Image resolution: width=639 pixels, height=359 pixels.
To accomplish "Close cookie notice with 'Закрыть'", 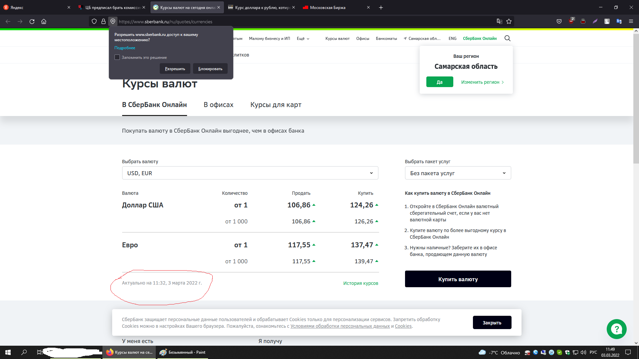I will pos(492,323).
